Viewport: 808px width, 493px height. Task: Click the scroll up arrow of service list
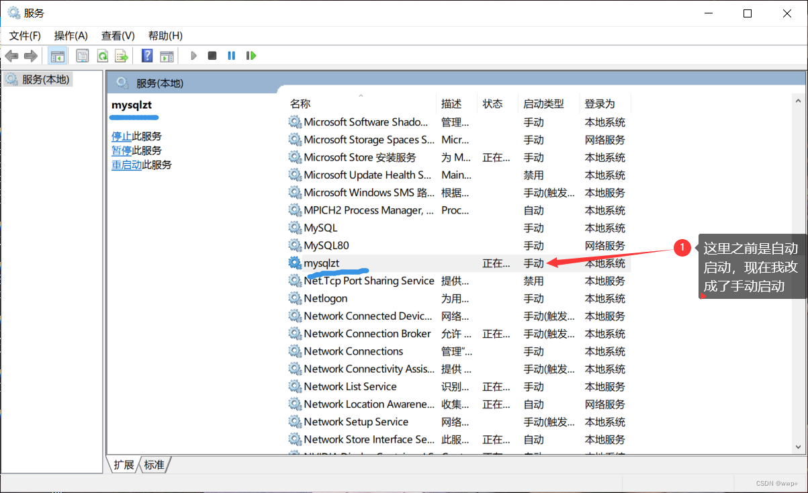click(x=799, y=101)
